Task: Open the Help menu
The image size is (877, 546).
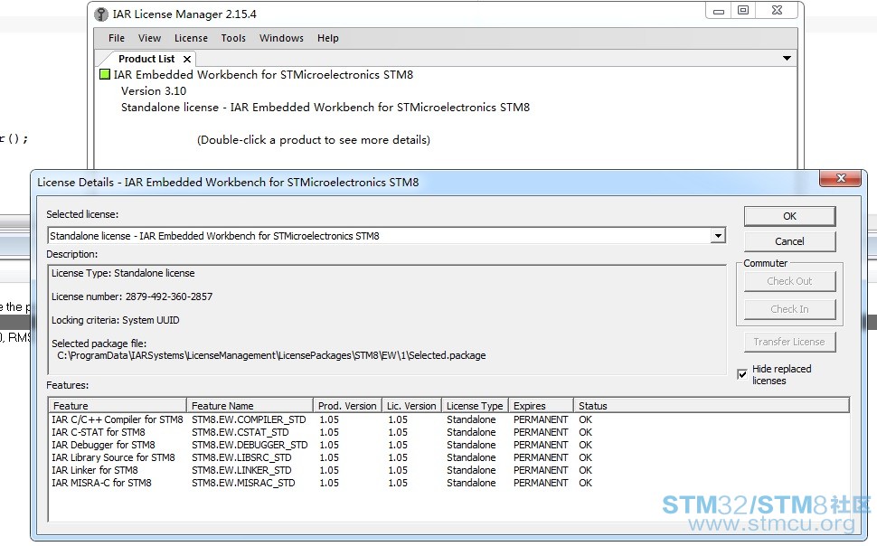Action: point(328,38)
